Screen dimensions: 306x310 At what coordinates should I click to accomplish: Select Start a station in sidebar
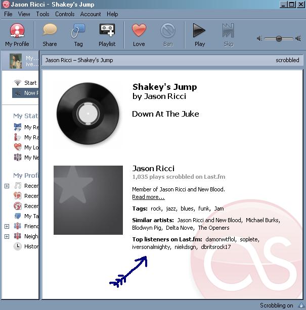25,83
